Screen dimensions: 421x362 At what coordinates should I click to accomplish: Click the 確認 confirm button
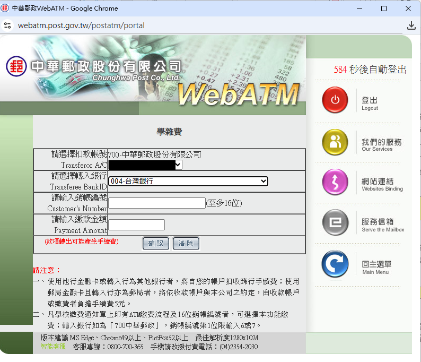(x=155, y=244)
